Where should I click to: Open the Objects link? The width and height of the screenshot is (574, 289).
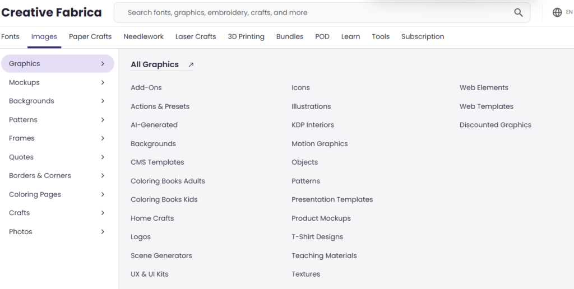[x=304, y=162]
